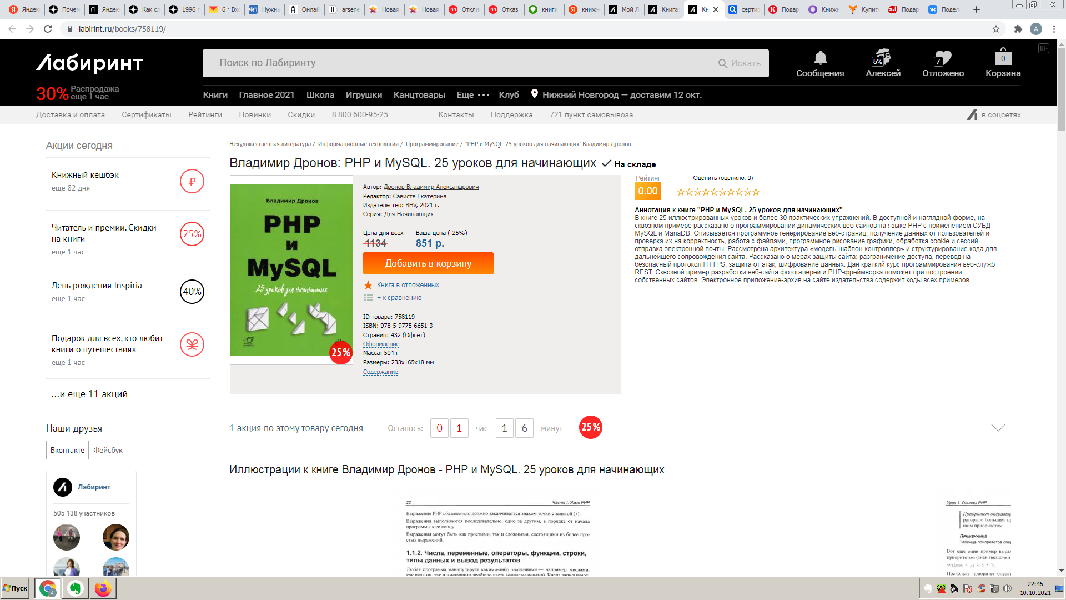Open the Оформление link
This screenshot has width=1066, height=600.
381,344
